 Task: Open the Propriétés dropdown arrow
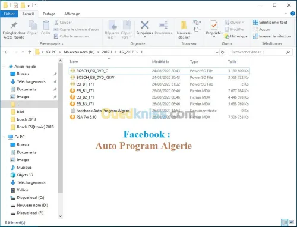click(214, 37)
